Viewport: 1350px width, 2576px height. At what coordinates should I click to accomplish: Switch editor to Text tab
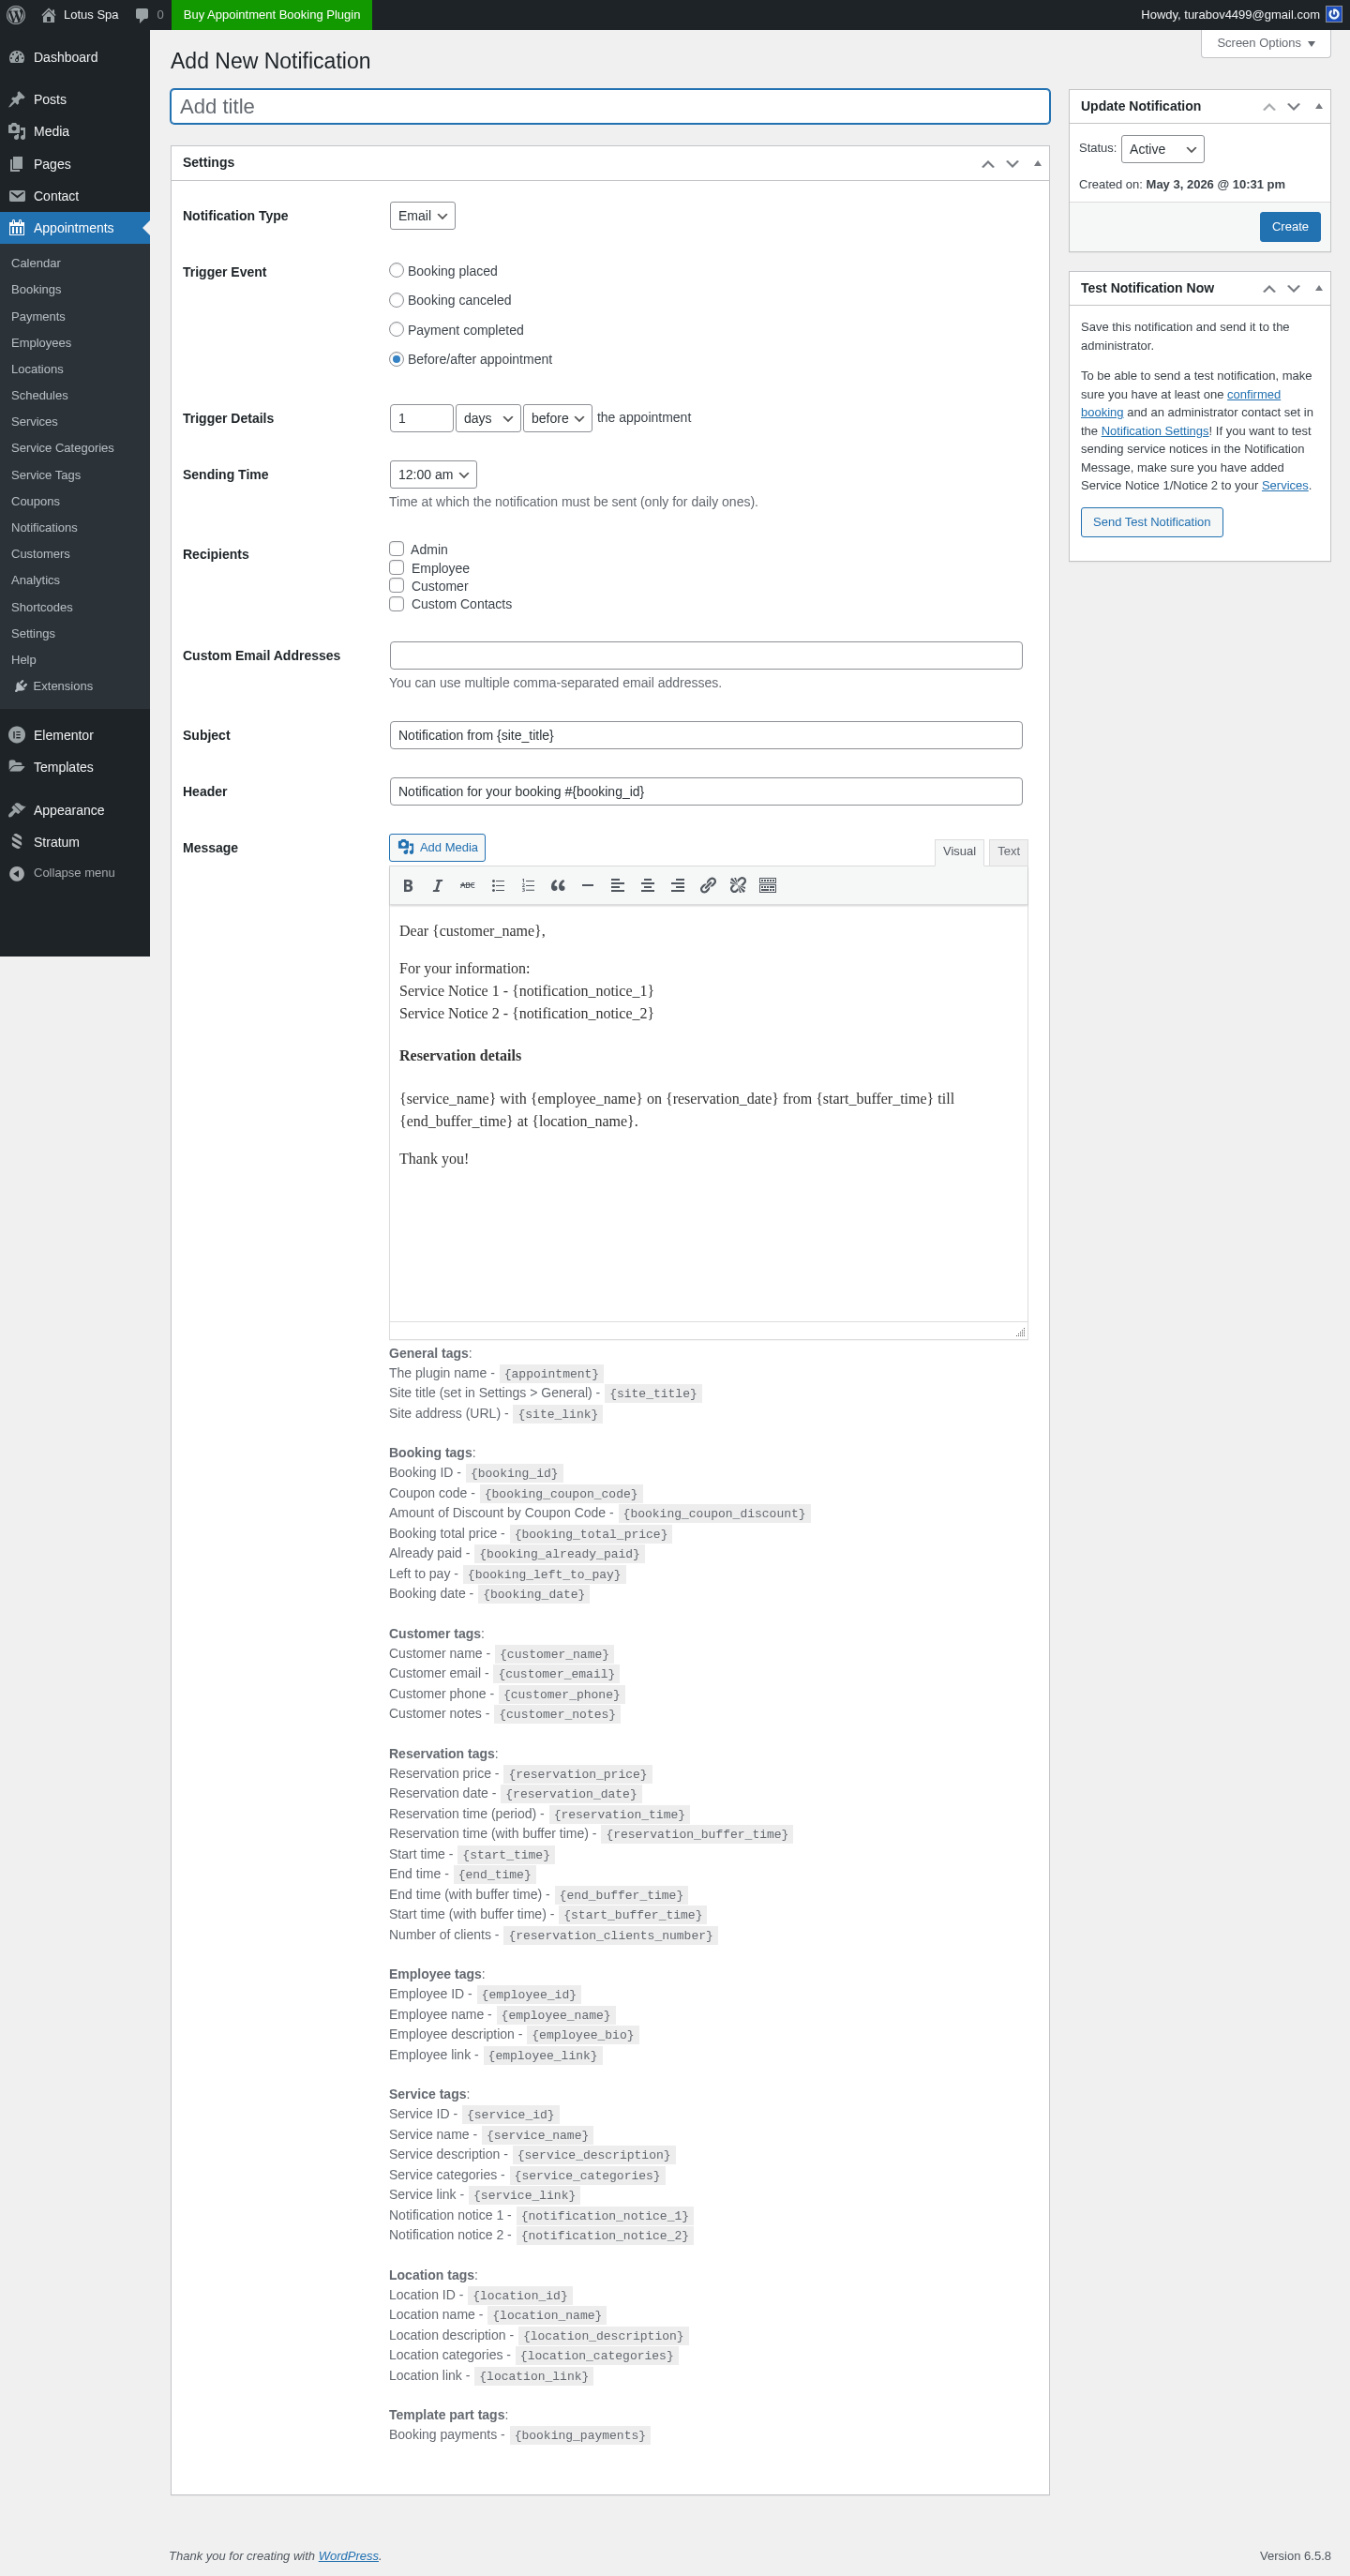[x=1008, y=852]
